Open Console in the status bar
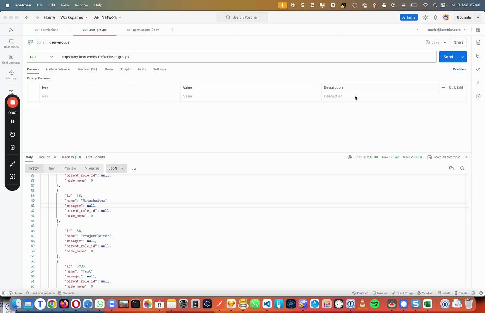The image size is (485, 313). [66, 293]
